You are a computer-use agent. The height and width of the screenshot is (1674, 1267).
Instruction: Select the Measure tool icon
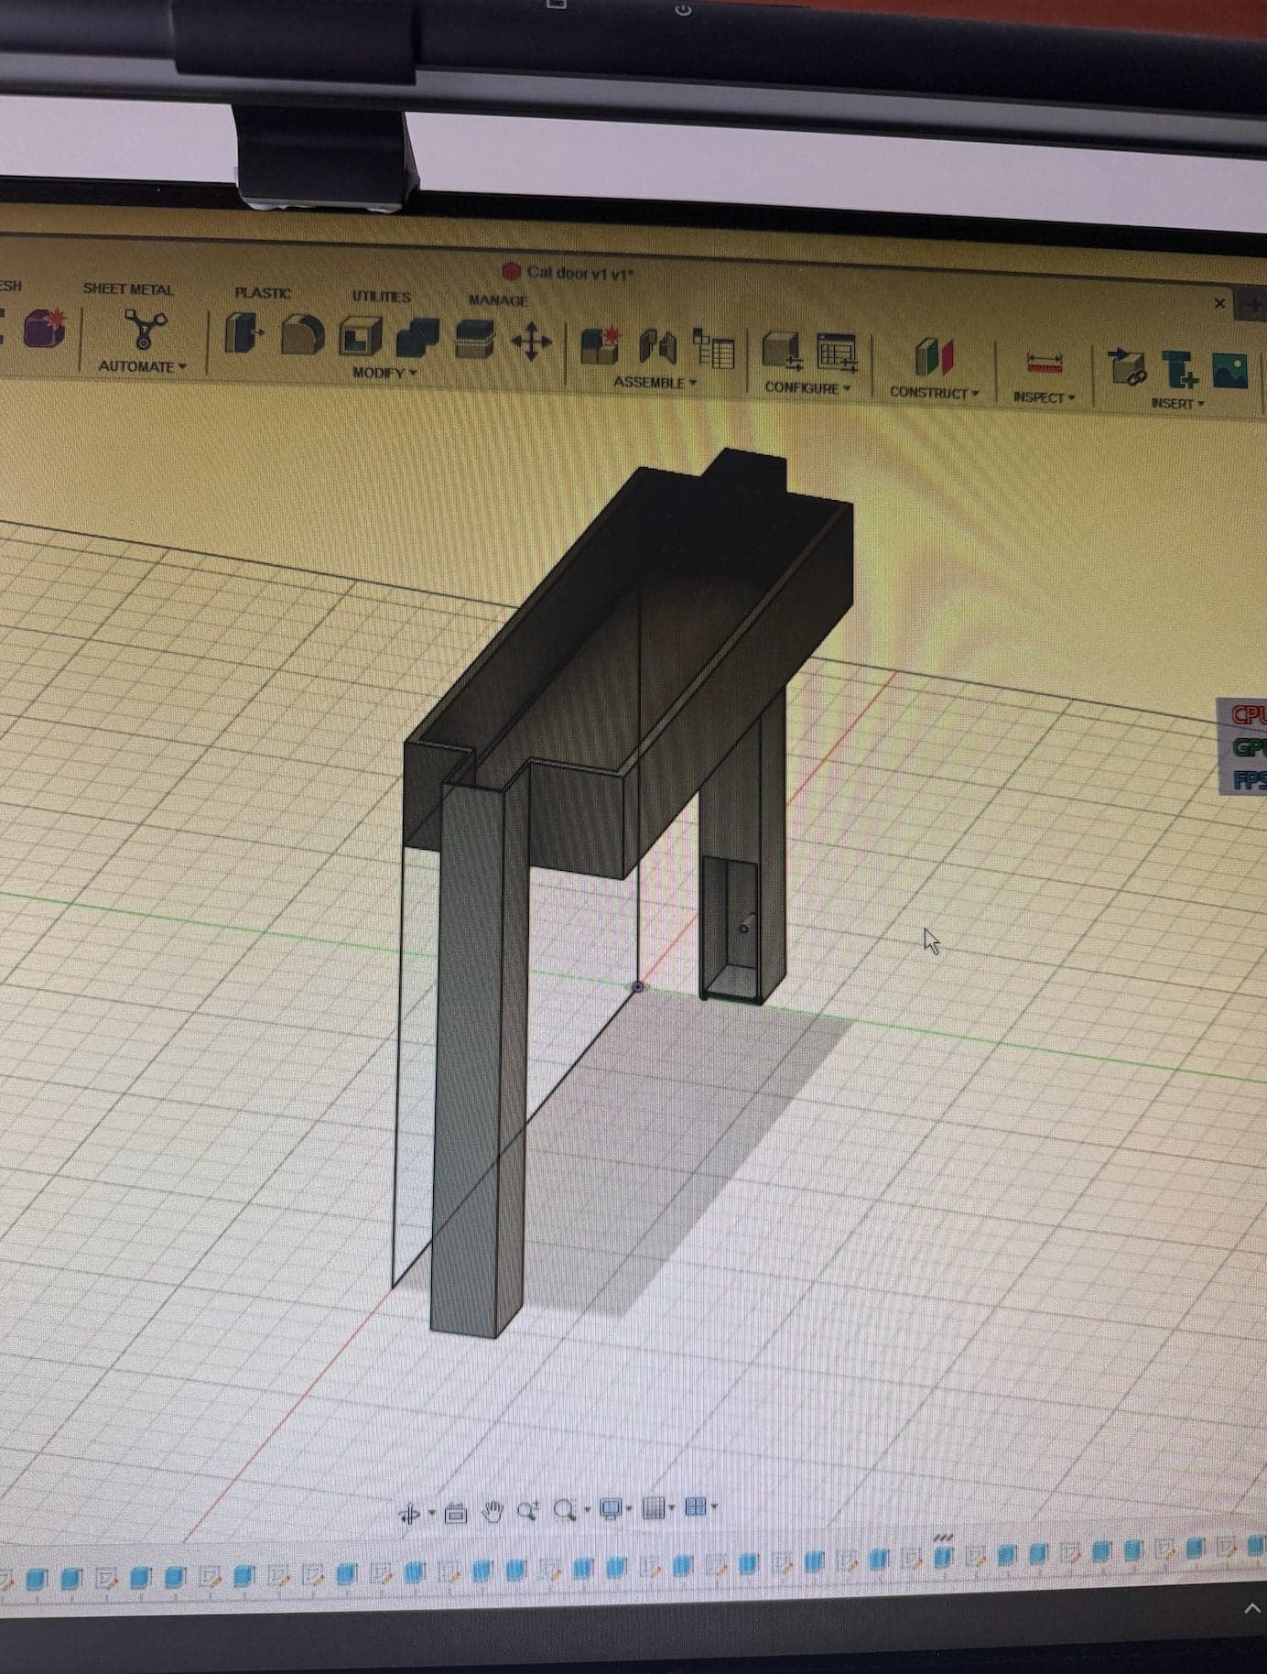1044,364
